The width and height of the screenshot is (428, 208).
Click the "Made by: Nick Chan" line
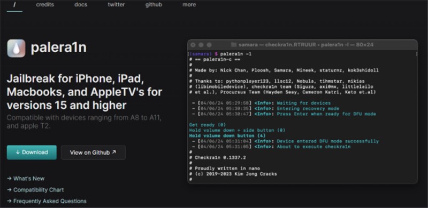pyautogui.click(x=284, y=70)
